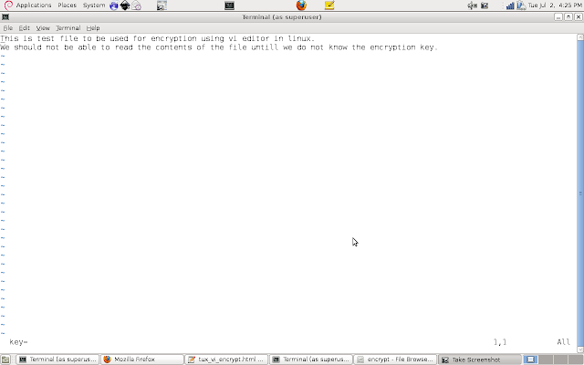Click the 'All' scroll position indicator
This screenshot has height=365, width=584.
click(x=564, y=342)
